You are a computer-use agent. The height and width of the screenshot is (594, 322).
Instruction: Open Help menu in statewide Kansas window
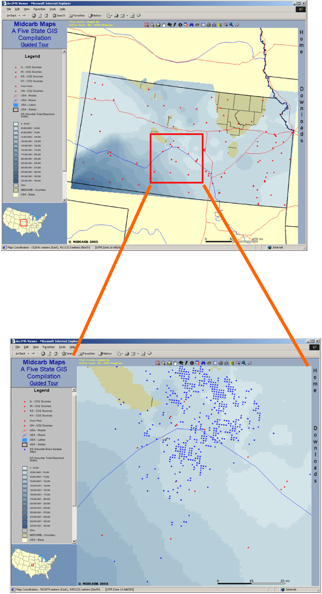(63, 9)
